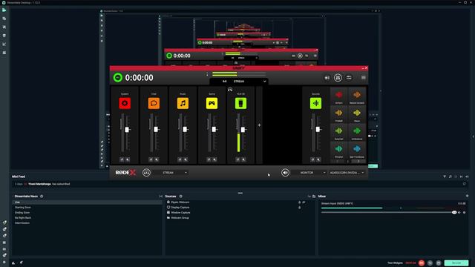Click the Sounds channel fader handle
The height and width of the screenshot is (267, 475).
318,130
